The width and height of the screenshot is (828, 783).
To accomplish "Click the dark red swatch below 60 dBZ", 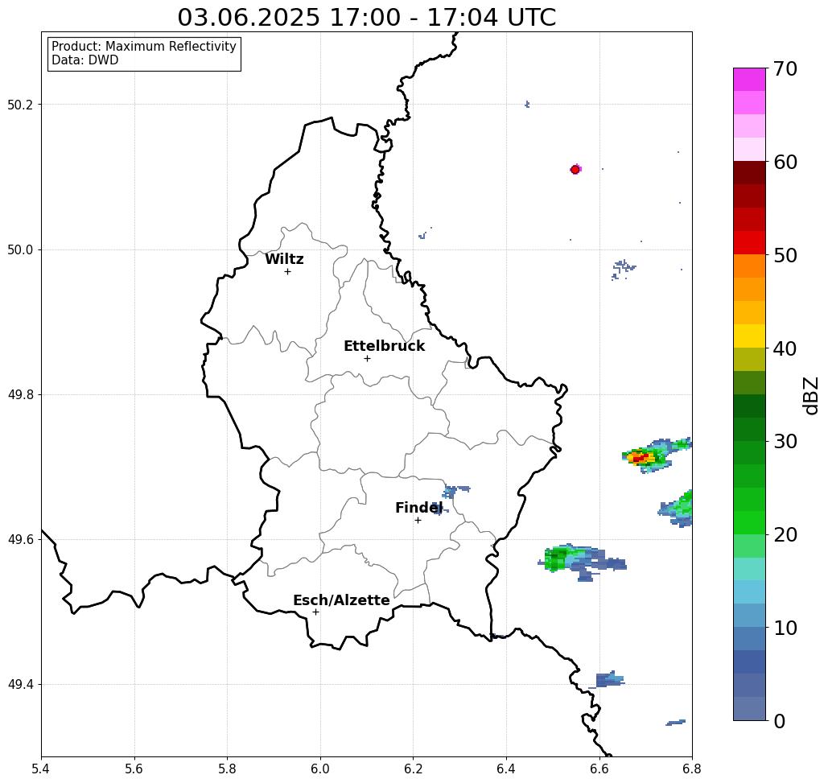I will tap(749, 173).
